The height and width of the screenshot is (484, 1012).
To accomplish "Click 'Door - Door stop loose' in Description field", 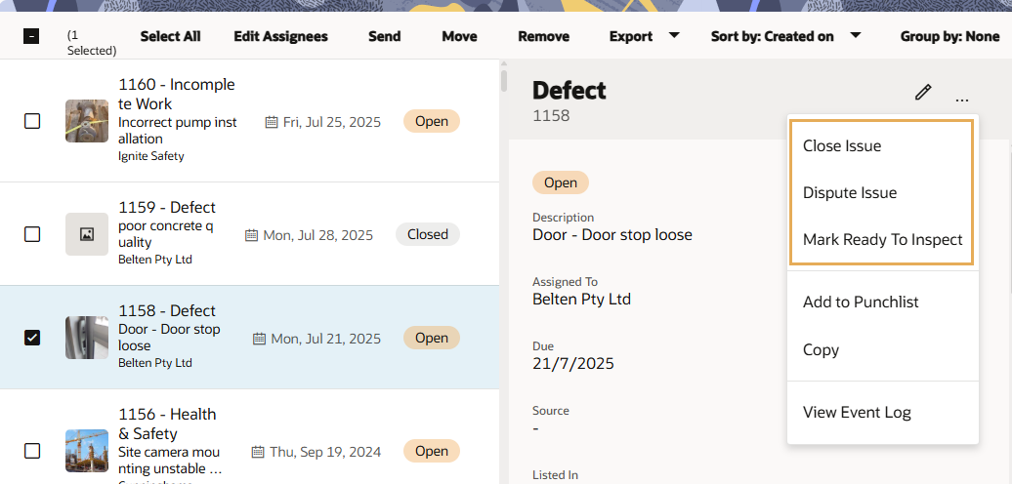I will pos(612,234).
